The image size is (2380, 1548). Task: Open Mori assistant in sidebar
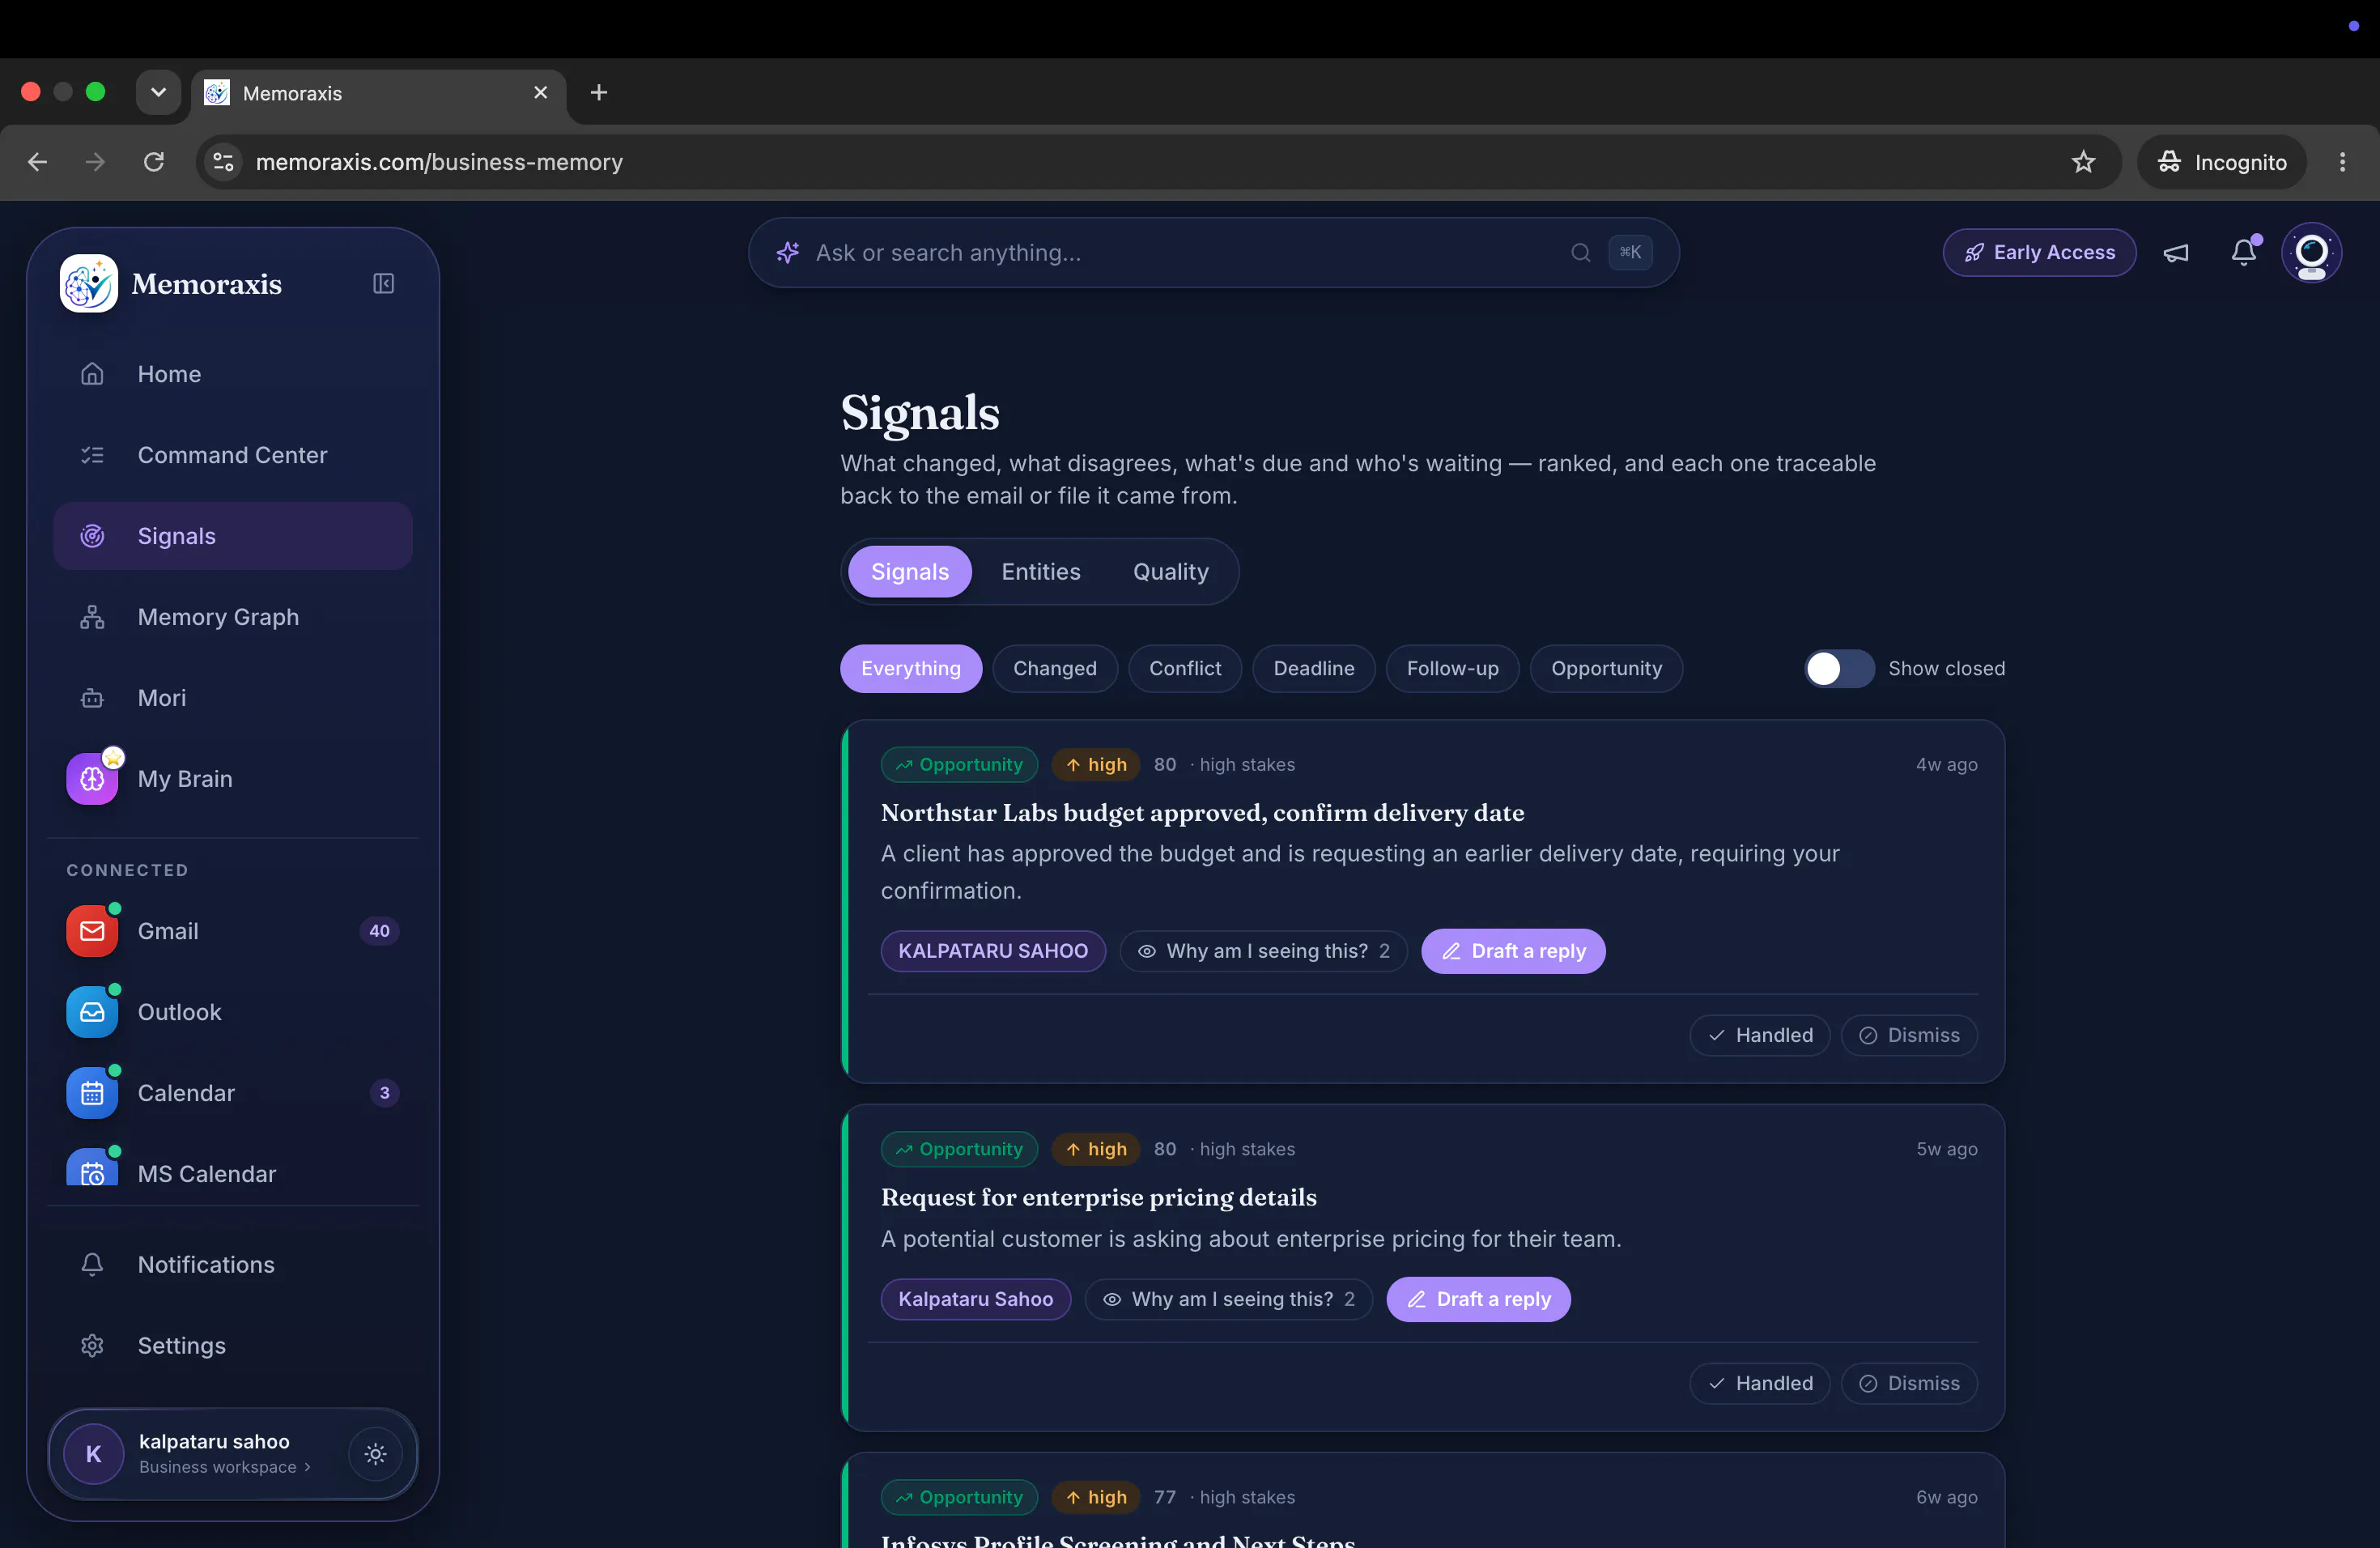click(232, 698)
